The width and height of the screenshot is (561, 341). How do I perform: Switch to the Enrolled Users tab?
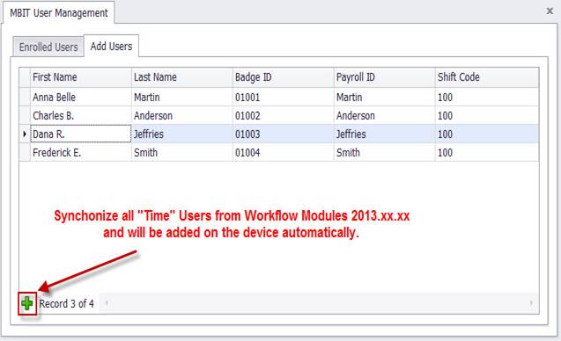coord(48,47)
